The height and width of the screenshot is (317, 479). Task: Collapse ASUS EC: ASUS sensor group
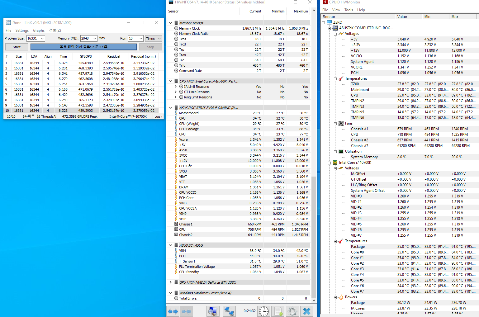(170, 245)
